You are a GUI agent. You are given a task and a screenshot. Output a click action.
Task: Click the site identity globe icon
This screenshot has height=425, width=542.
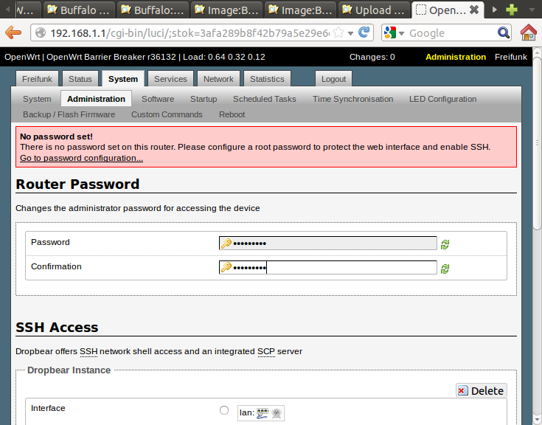tap(41, 33)
